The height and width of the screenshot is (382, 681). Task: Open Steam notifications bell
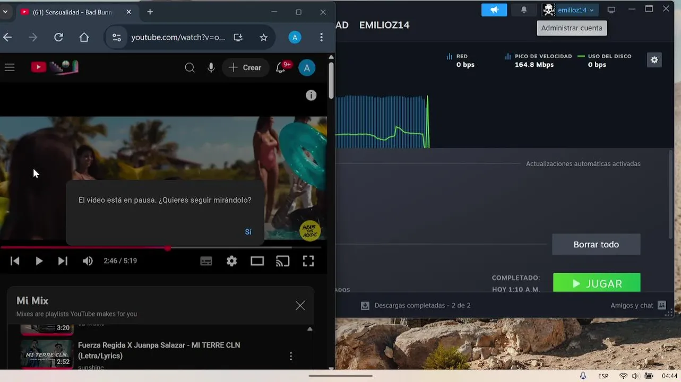tap(524, 10)
